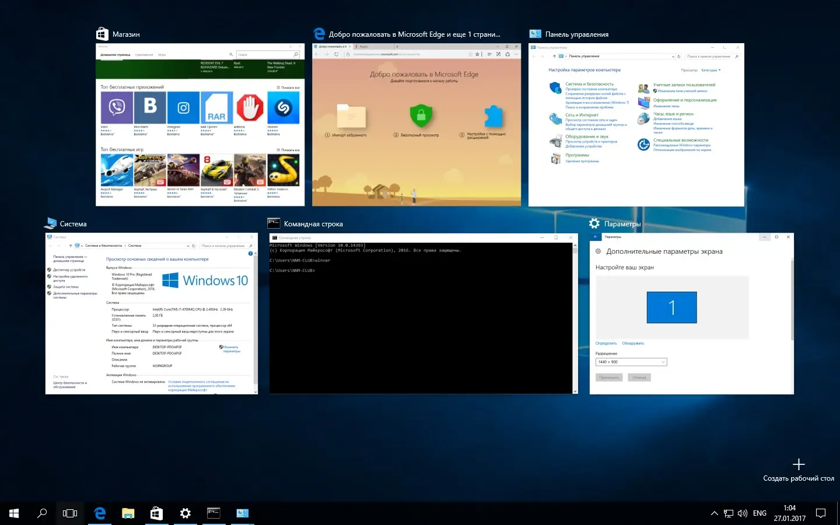Open Microsoft Edge from the taskbar
The image size is (840, 525).
click(x=100, y=513)
